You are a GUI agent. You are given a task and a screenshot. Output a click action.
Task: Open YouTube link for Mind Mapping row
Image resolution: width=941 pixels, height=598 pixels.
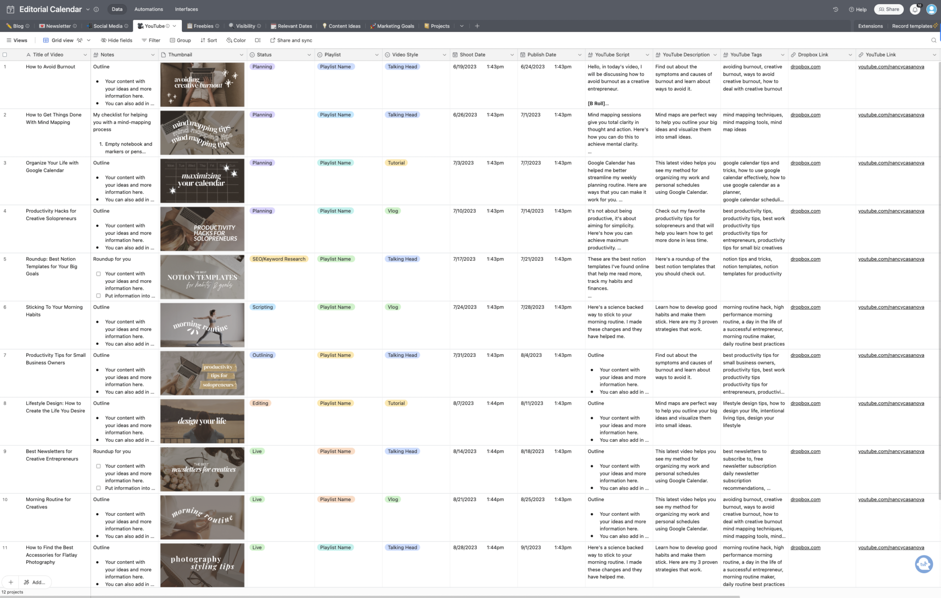tap(891, 115)
